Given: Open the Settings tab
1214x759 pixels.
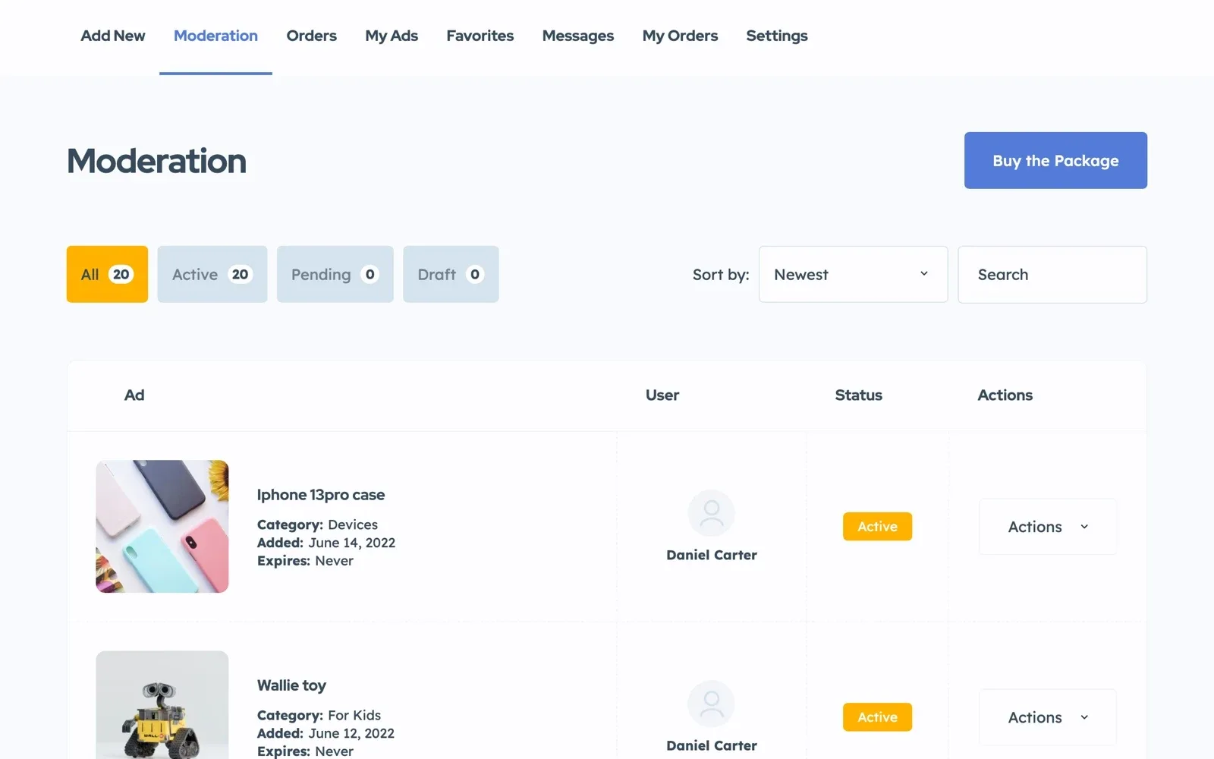Looking at the screenshot, I should click(x=776, y=36).
